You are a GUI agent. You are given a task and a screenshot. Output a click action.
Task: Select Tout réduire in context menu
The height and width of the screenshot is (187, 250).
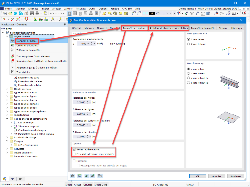click(x=23, y=72)
